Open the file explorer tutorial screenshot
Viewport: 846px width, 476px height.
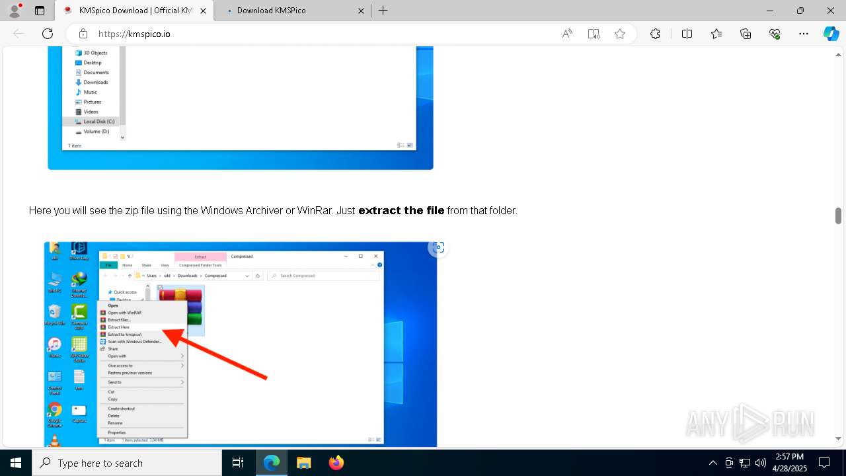click(241, 108)
